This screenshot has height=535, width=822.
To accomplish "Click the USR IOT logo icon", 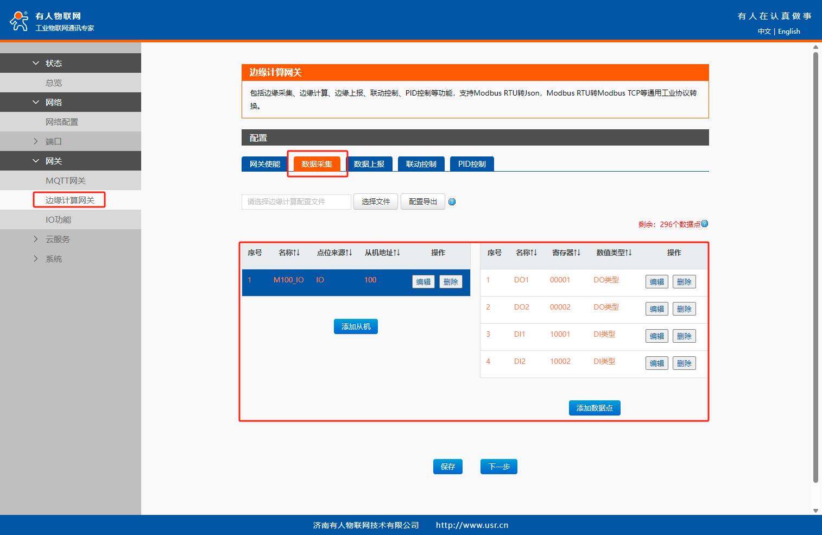I will pyautogui.click(x=20, y=21).
